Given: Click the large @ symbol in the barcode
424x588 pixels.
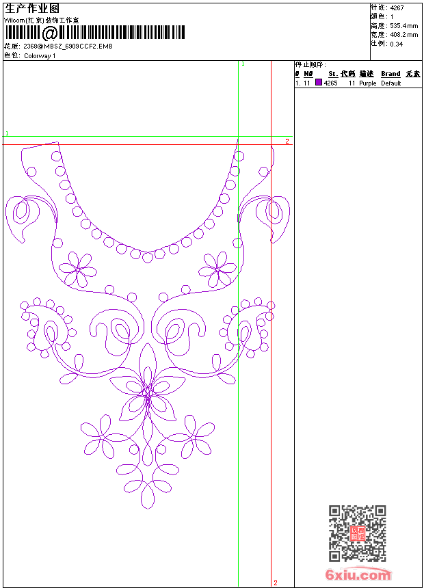Looking at the screenshot, I should [50, 34].
